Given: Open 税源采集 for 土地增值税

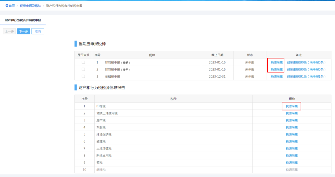Looking at the screenshot, I should (292, 149).
